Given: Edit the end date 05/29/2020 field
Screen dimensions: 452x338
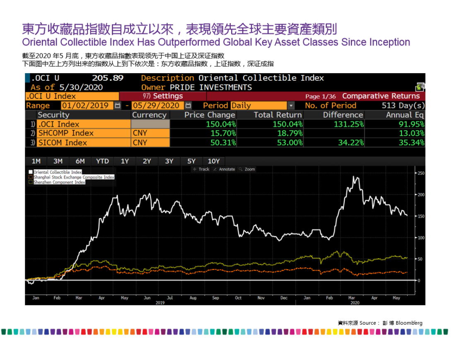Looking at the screenshot, I should tap(158, 105).
